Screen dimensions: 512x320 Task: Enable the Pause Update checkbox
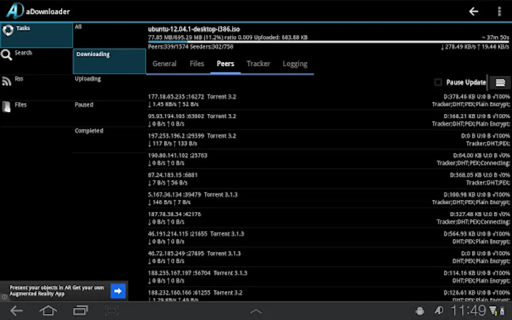coord(438,82)
